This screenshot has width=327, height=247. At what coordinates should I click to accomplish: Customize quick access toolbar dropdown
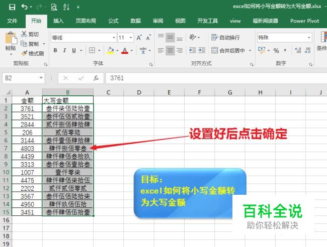pos(78,8)
